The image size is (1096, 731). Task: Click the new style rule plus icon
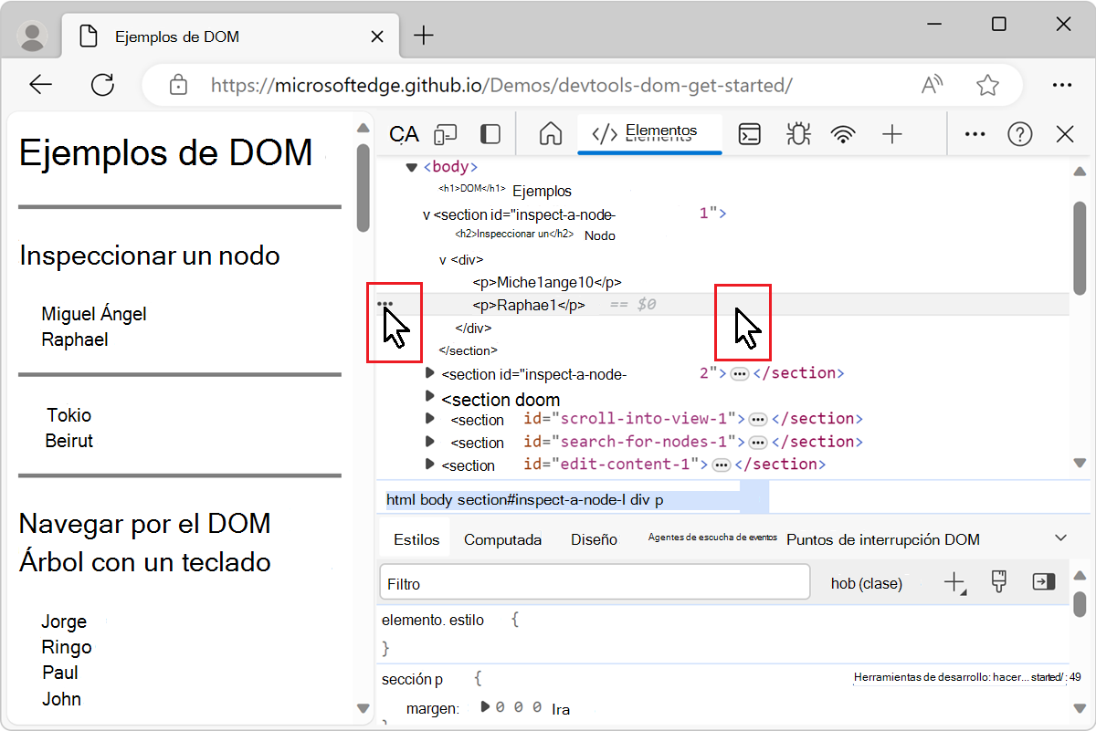[953, 581]
